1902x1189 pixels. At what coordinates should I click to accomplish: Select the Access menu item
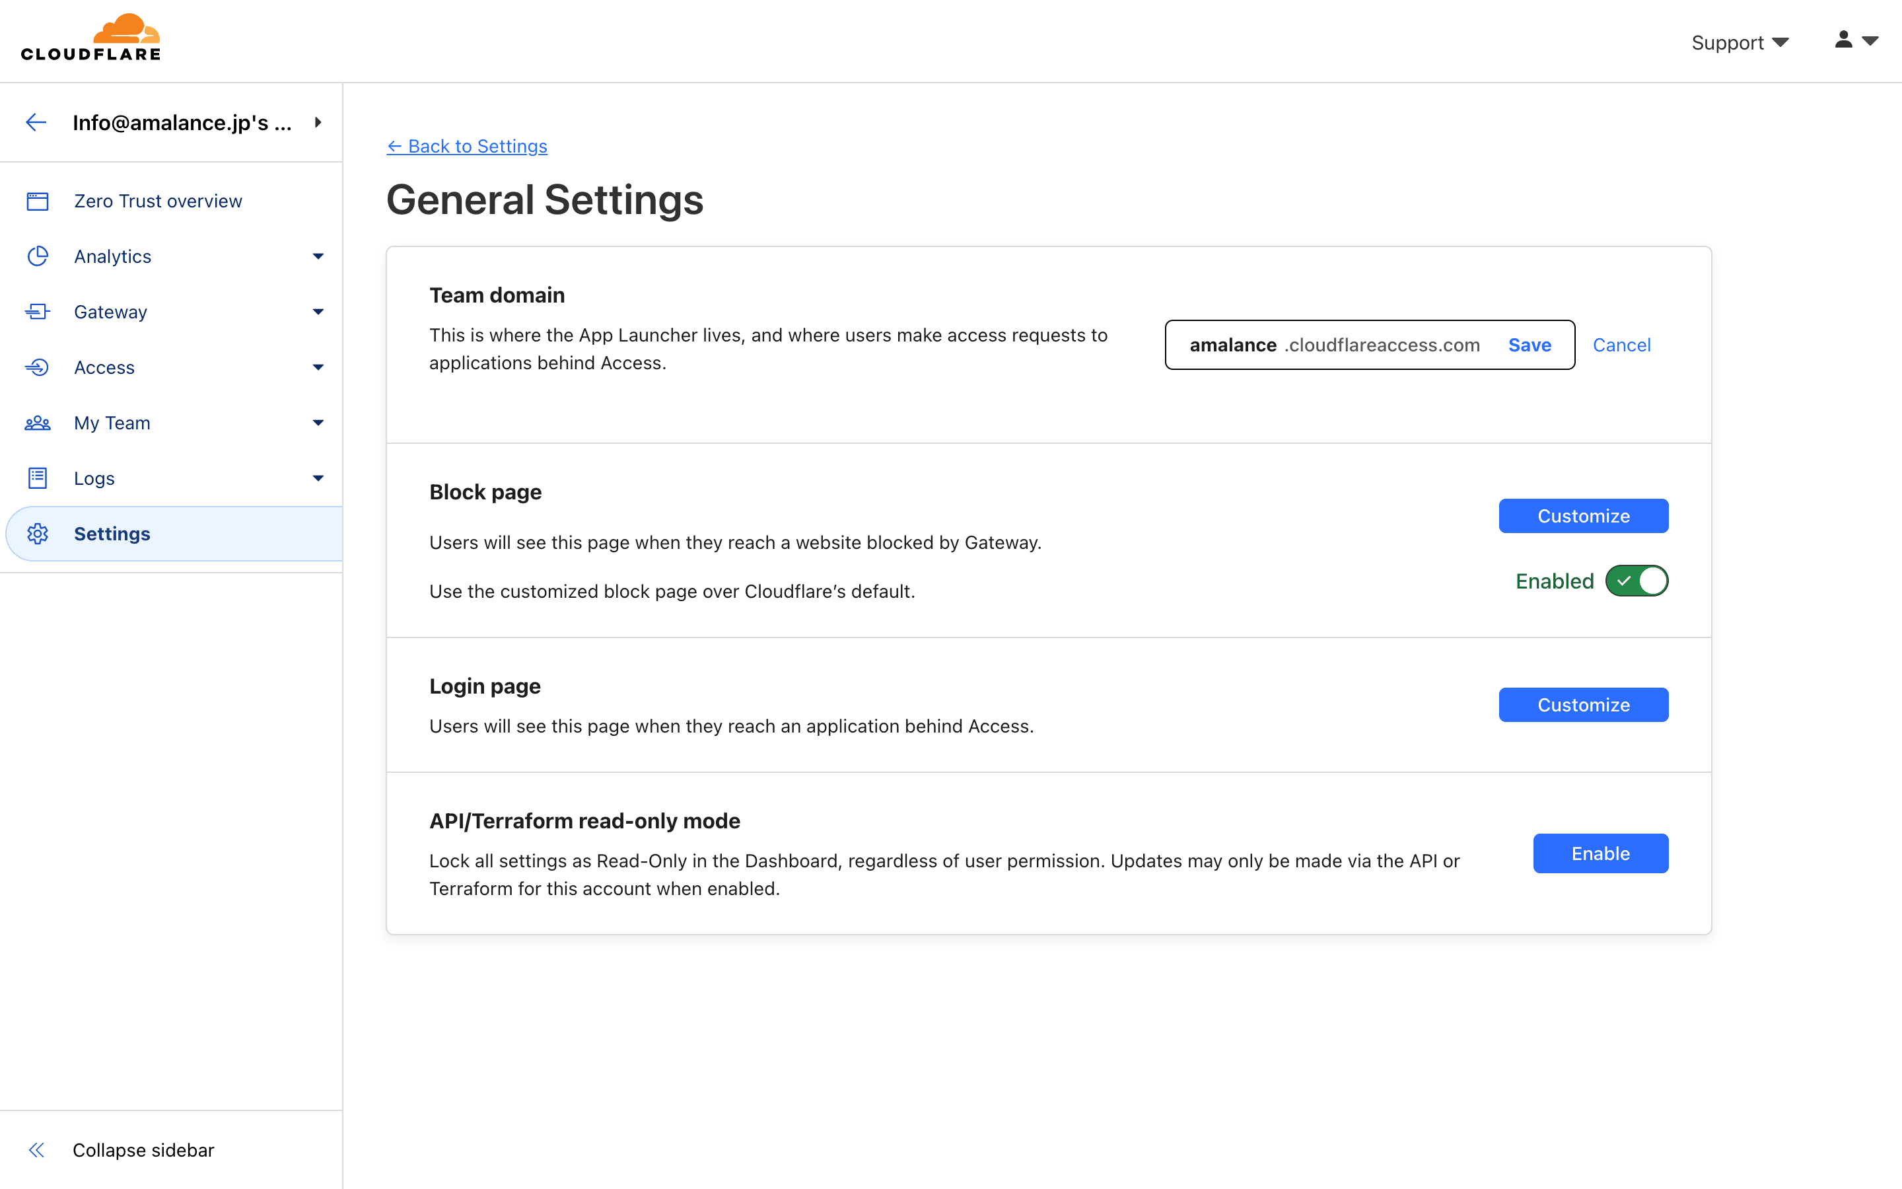tap(104, 367)
